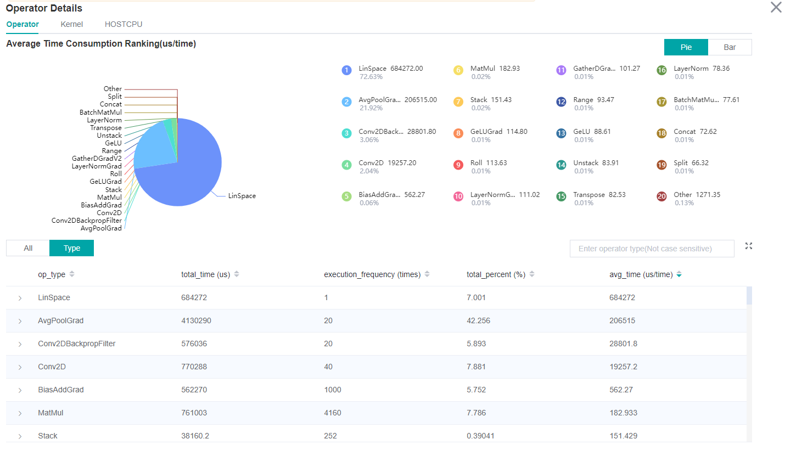
Task: Sort by op_type column sort icon
Action: pyautogui.click(x=72, y=274)
